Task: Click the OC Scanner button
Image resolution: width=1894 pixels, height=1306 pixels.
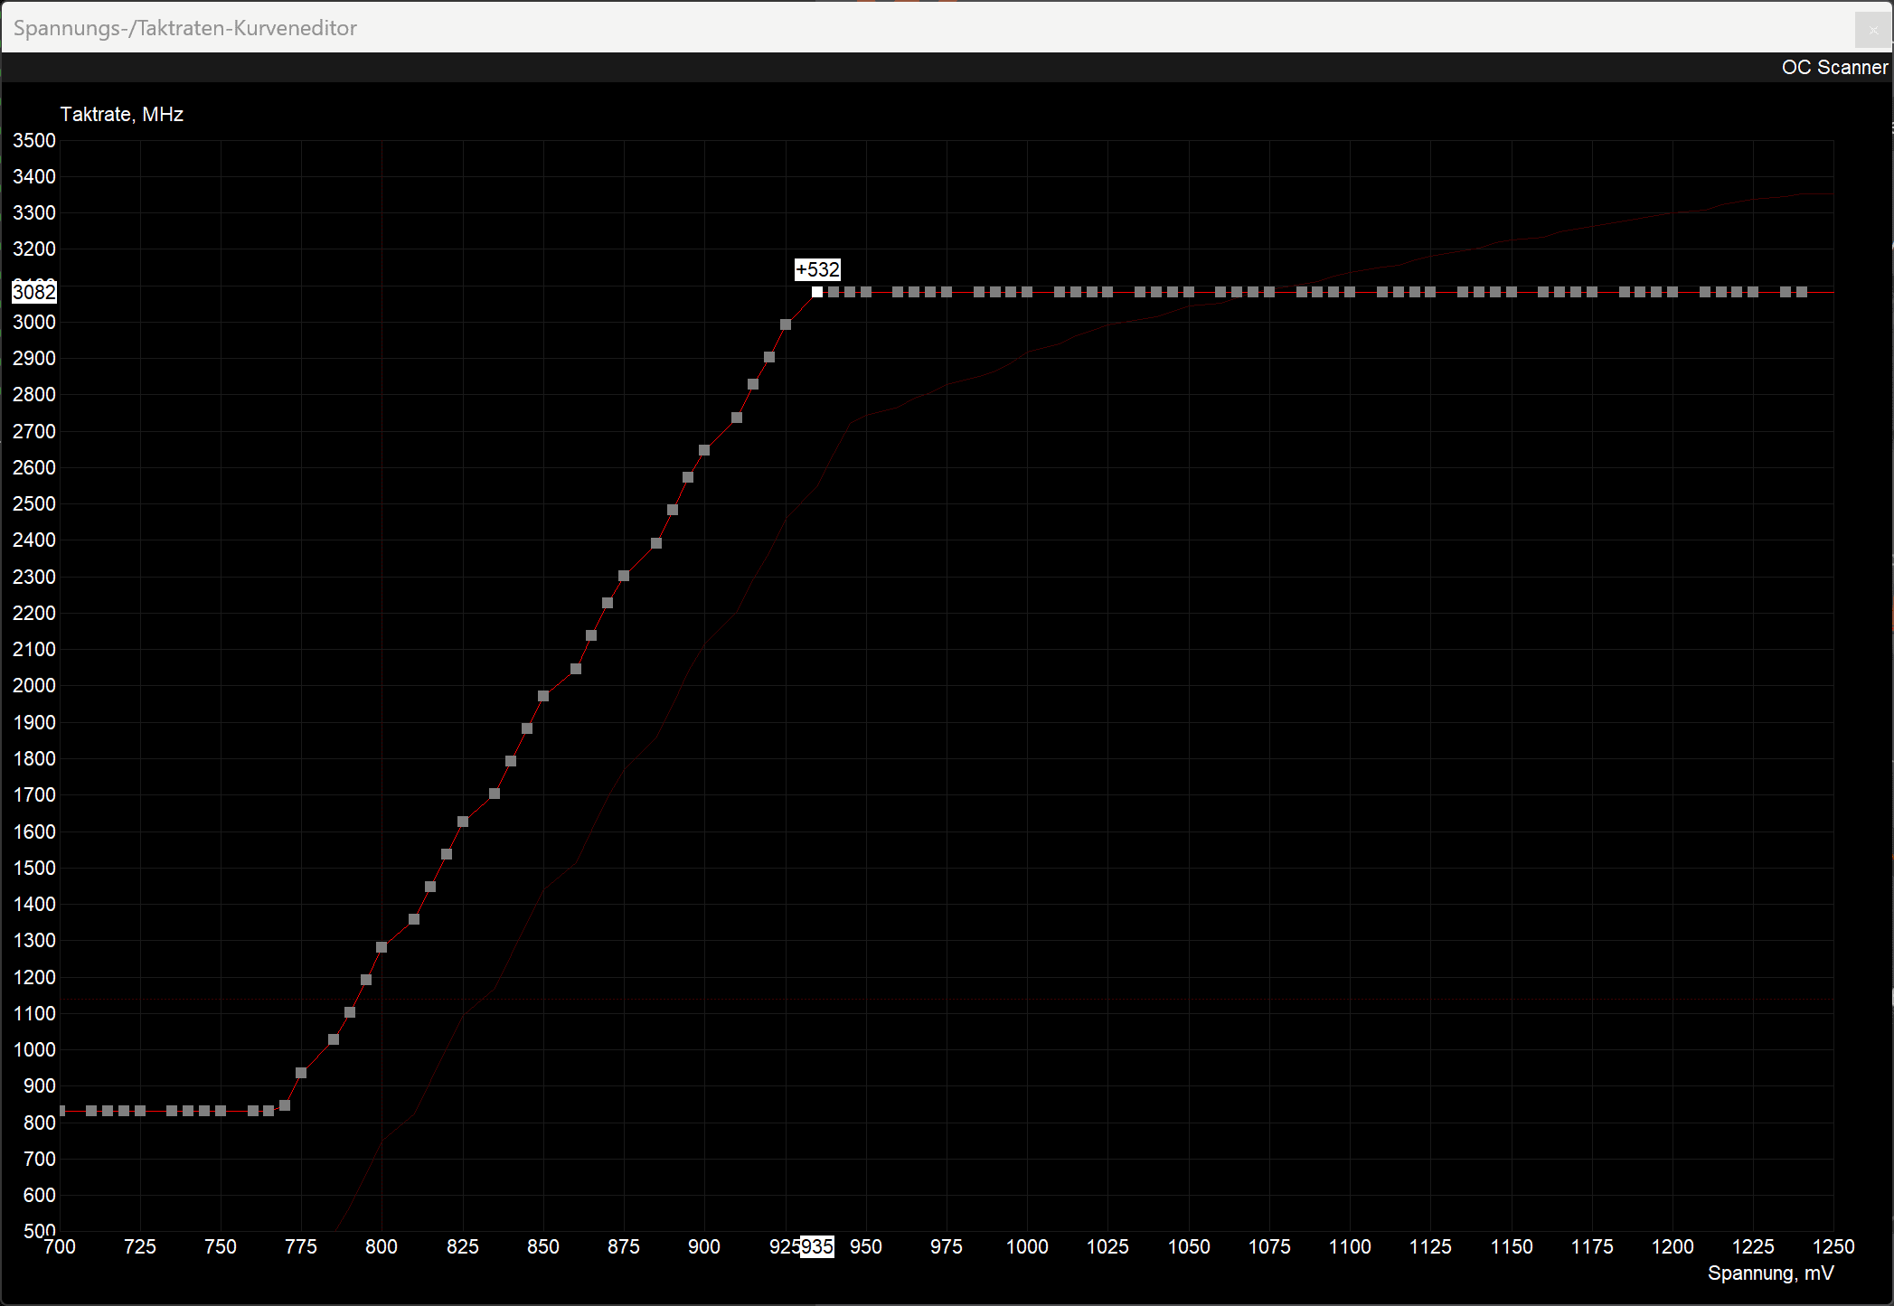Action: 1833,68
